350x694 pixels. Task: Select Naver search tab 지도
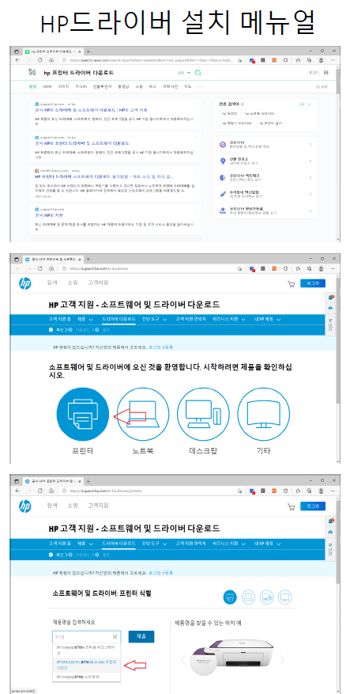coord(188,87)
